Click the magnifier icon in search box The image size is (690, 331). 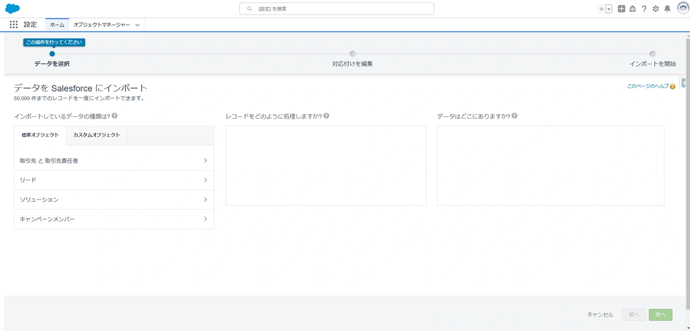coord(249,9)
